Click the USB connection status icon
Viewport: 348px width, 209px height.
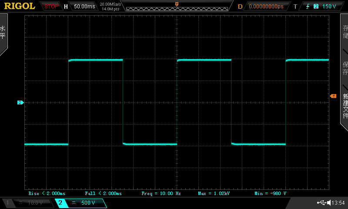322,203
